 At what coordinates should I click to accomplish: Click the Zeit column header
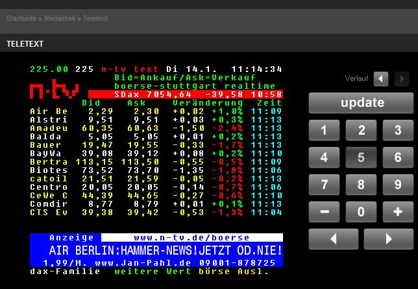coord(269,103)
